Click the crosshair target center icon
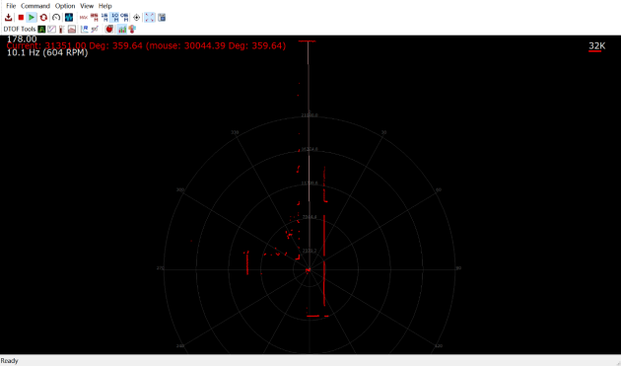Image resolution: width=621 pixels, height=366 pixels. [x=137, y=18]
